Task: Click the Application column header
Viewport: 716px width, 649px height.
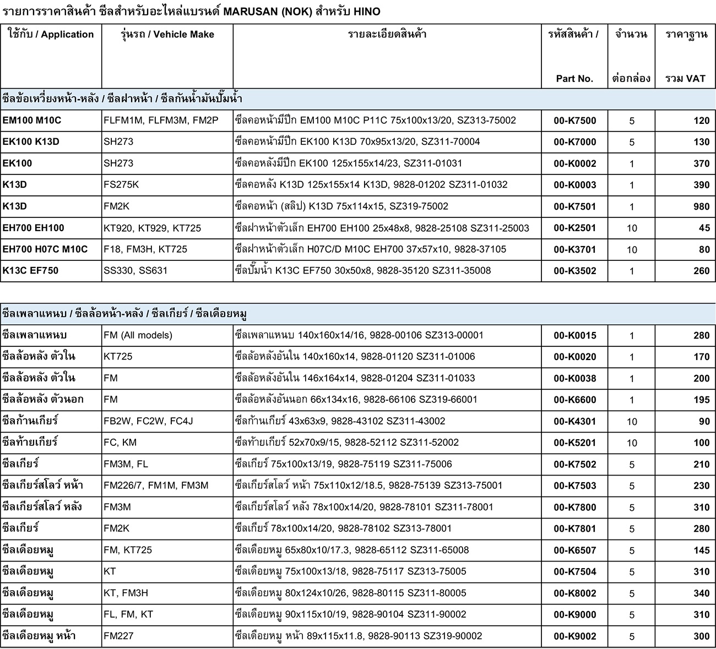Action: pyautogui.click(x=51, y=56)
